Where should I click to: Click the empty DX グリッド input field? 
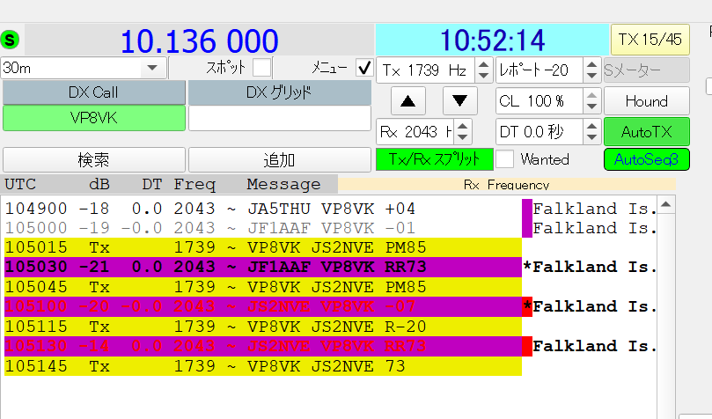(x=280, y=118)
